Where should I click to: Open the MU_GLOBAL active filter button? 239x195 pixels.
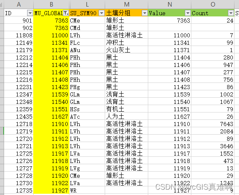(x=66, y=13)
